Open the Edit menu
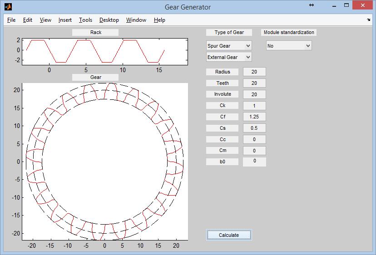This screenshot has width=376, height=255. coord(28,20)
